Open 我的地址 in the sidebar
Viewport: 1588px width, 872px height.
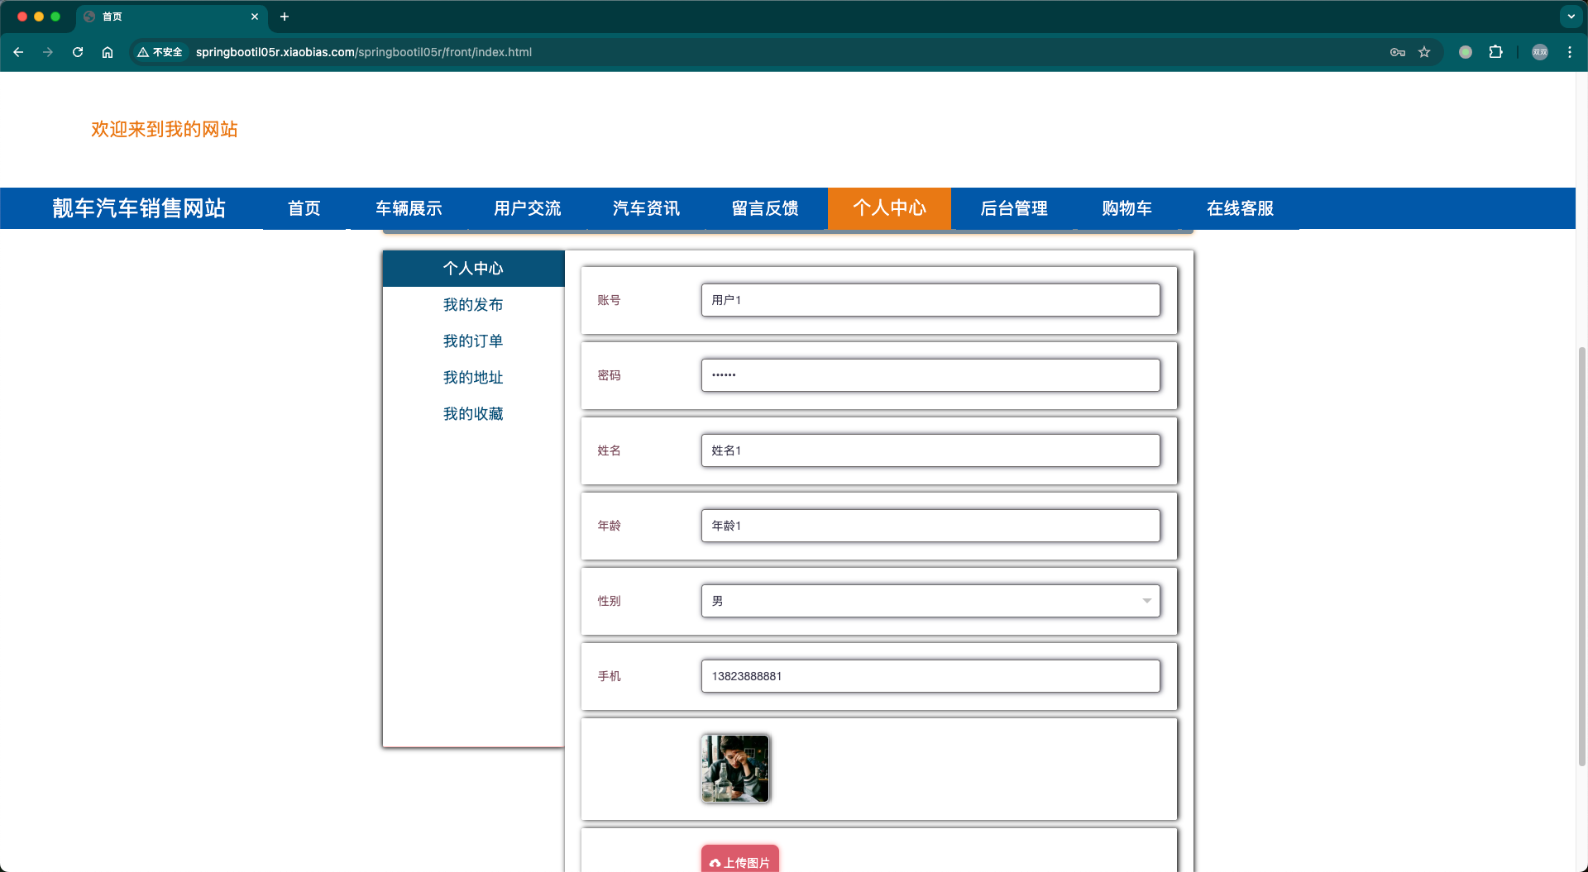tap(473, 378)
